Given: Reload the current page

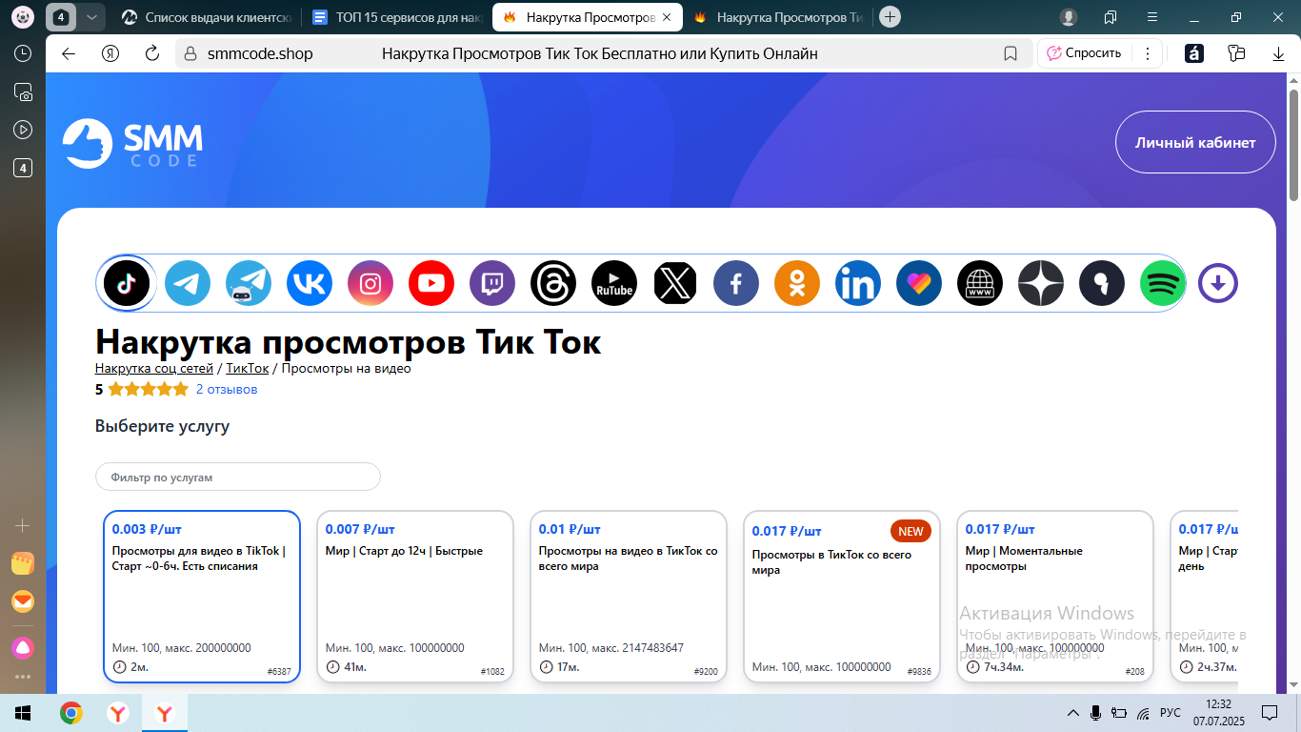Looking at the screenshot, I should pos(151,53).
